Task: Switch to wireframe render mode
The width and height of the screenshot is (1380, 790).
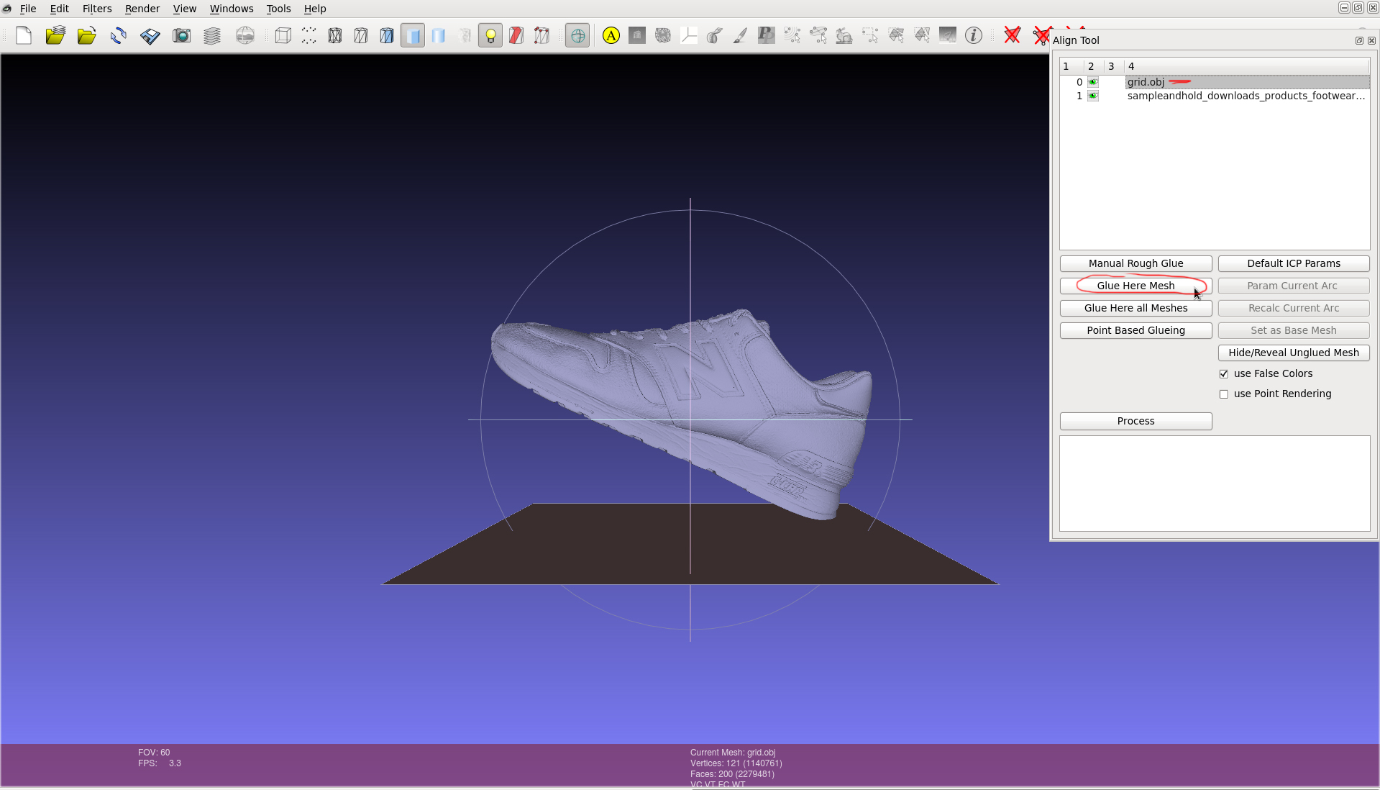Action: [335, 35]
